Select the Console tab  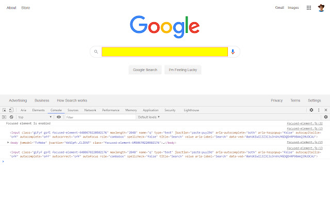[56, 110]
